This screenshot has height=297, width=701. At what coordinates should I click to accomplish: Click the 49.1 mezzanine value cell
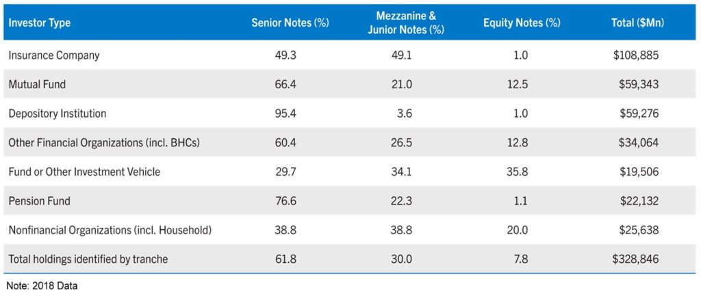click(400, 55)
